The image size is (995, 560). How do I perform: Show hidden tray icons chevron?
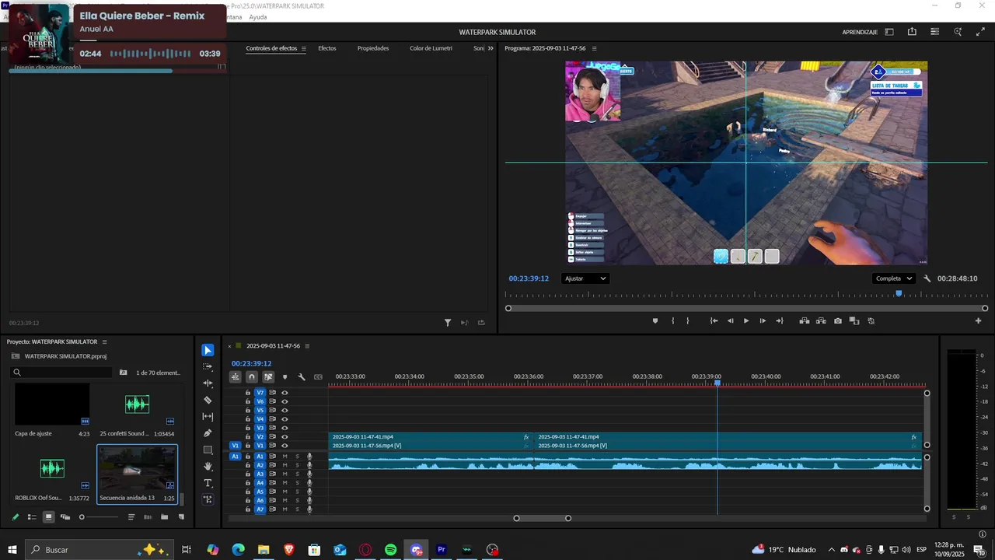(831, 550)
